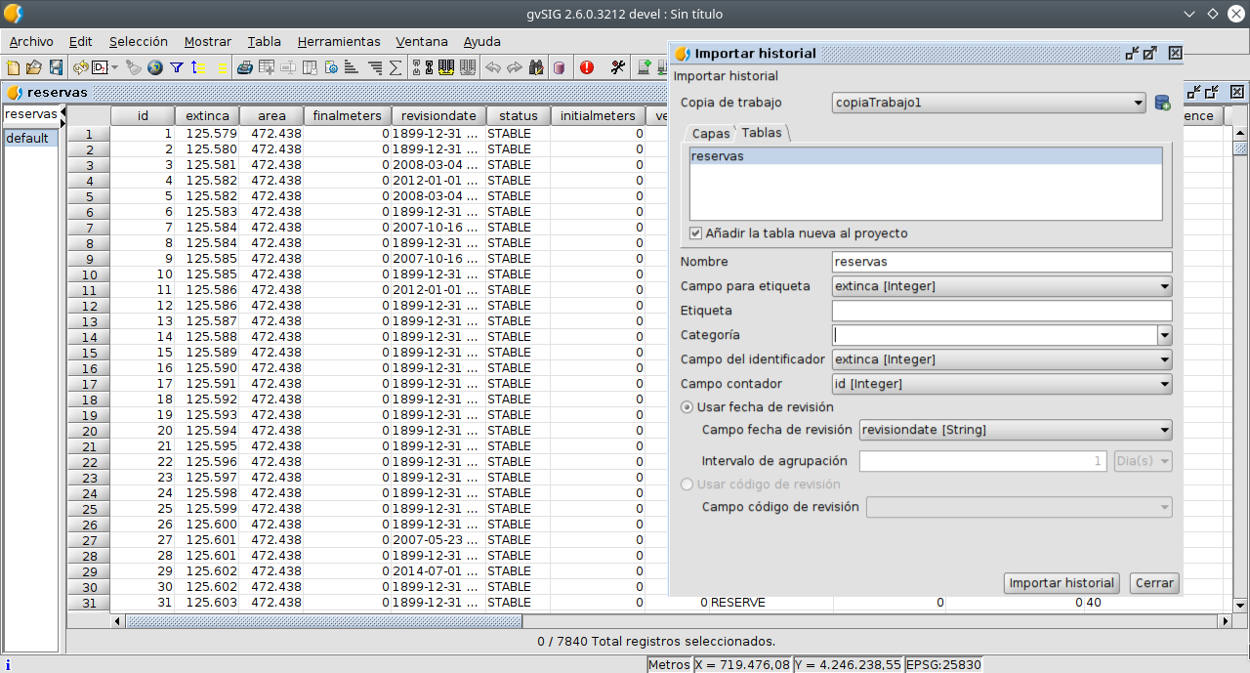Save project with the floppy disk icon

[x=56, y=67]
